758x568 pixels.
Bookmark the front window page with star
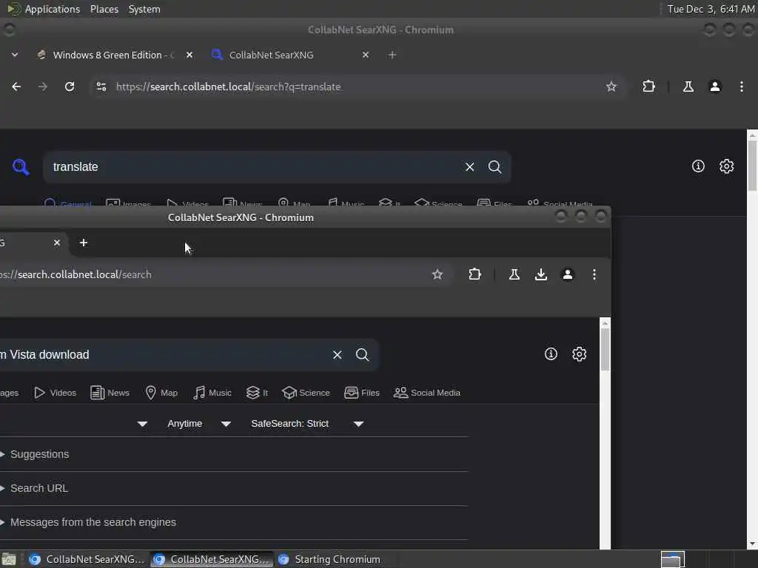[x=437, y=274]
